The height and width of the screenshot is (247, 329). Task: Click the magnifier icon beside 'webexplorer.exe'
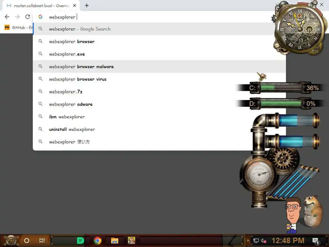40,54
